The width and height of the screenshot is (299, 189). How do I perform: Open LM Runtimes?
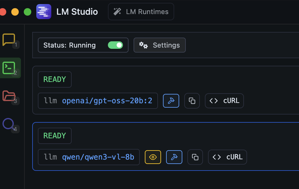141,12
